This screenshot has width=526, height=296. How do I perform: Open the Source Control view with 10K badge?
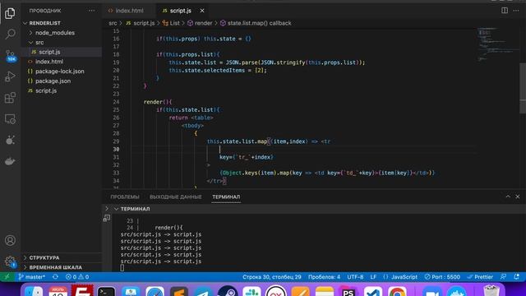coord(10,55)
